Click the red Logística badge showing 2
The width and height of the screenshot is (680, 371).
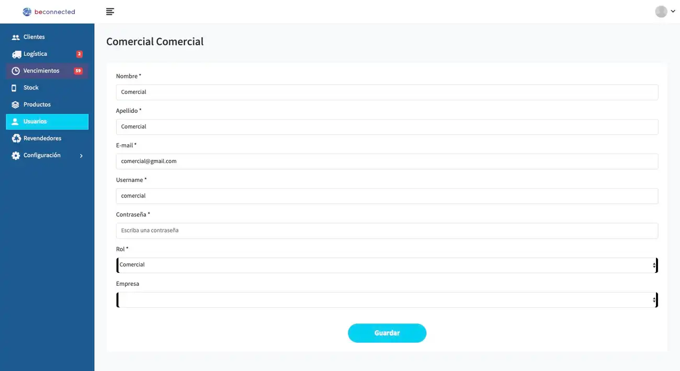pyautogui.click(x=79, y=54)
